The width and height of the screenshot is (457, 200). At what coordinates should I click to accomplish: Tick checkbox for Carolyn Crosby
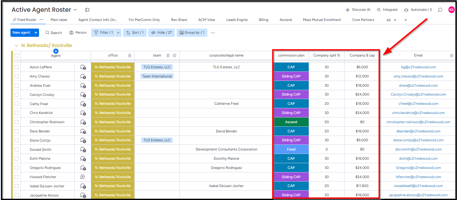17,95
